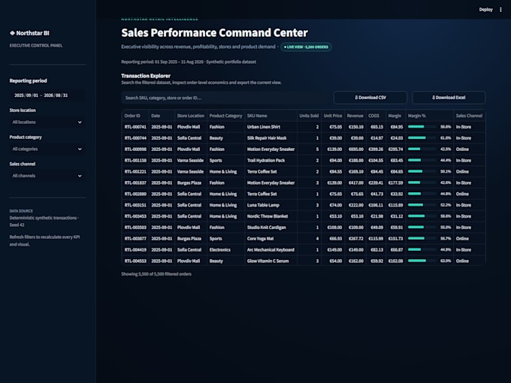This screenshot has width=511, height=383.
Task: Open the reporting period date range field
Action: 47,95
